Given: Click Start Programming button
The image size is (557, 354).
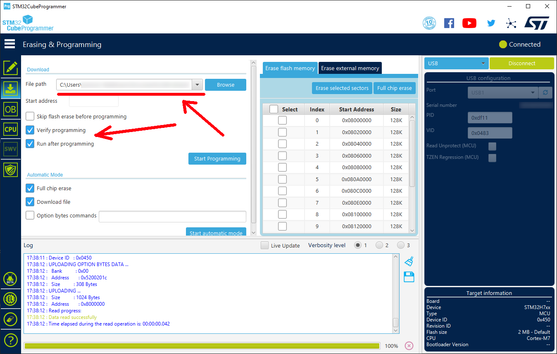Looking at the screenshot, I should [x=217, y=159].
